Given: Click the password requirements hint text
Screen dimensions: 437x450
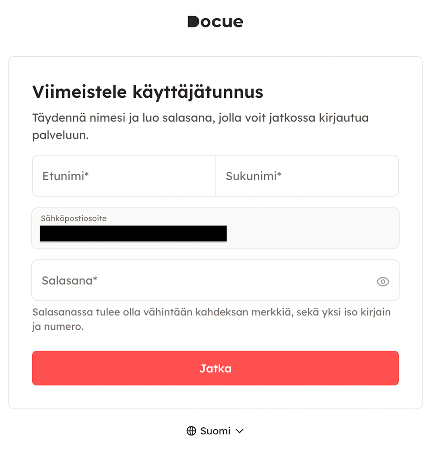Looking at the screenshot, I should pyautogui.click(x=212, y=319).
